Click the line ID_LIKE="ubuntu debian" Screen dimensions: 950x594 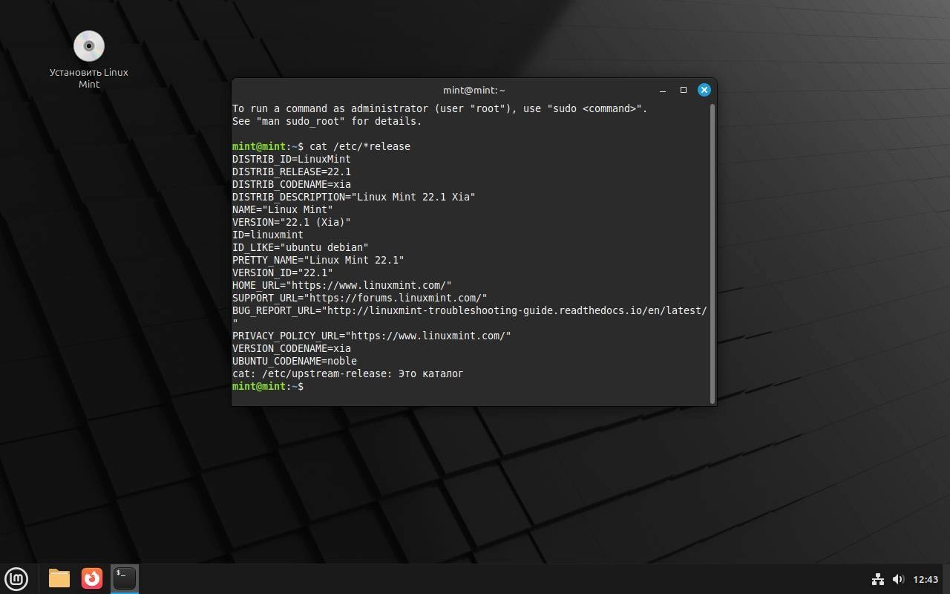[301, 247]
